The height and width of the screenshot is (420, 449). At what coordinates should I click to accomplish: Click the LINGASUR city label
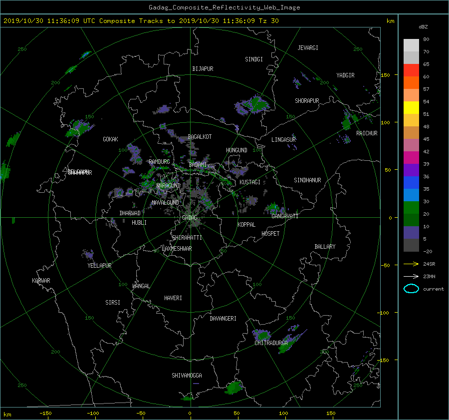point(283,140)
